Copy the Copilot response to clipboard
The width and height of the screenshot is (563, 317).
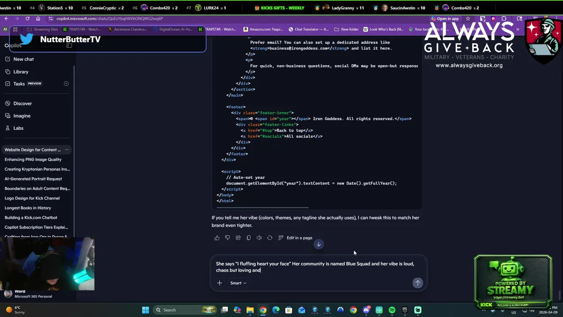pos(249,238)
